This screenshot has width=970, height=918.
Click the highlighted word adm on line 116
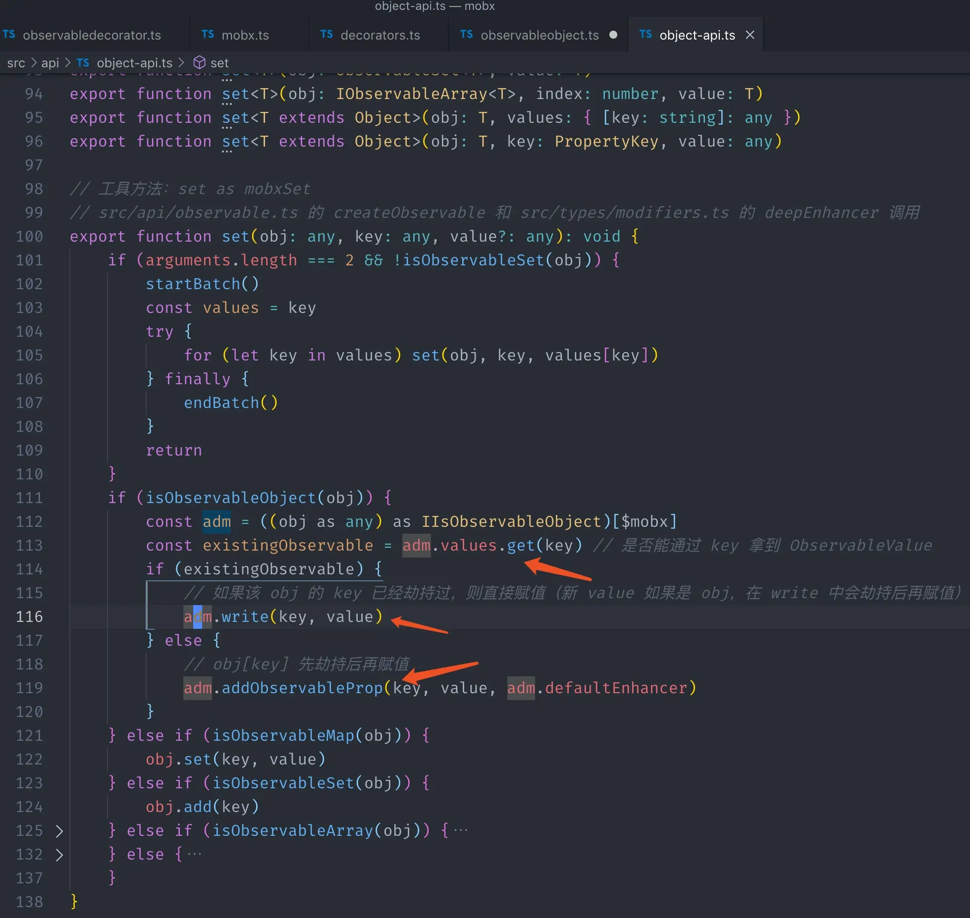(x=197, y=616)
